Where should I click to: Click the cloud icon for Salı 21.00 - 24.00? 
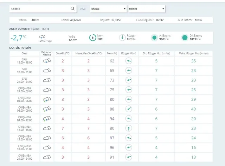pos(47,80)
